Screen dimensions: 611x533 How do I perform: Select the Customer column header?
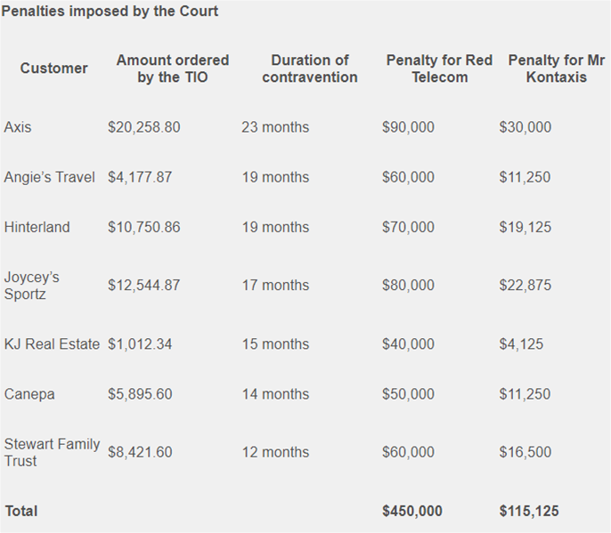coord(53,69)
